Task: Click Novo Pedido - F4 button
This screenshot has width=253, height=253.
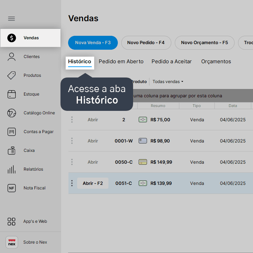Action: click(x=146, y=43)
